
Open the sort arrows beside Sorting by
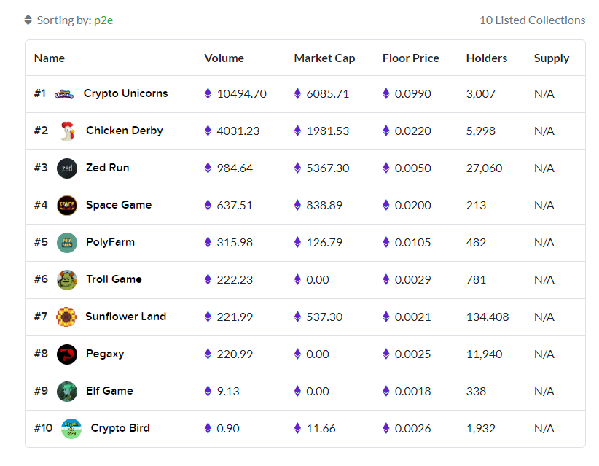pos(28,20)
